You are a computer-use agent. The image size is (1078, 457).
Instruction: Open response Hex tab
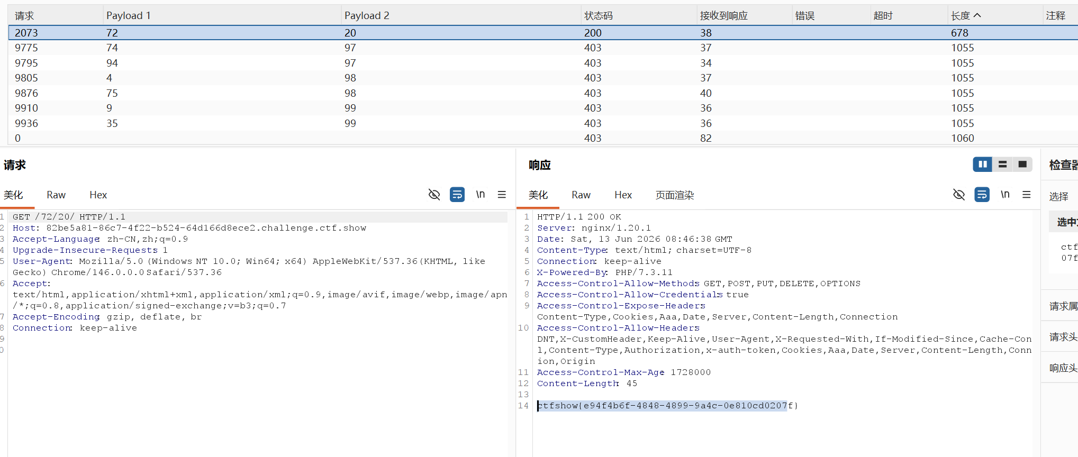623,195
